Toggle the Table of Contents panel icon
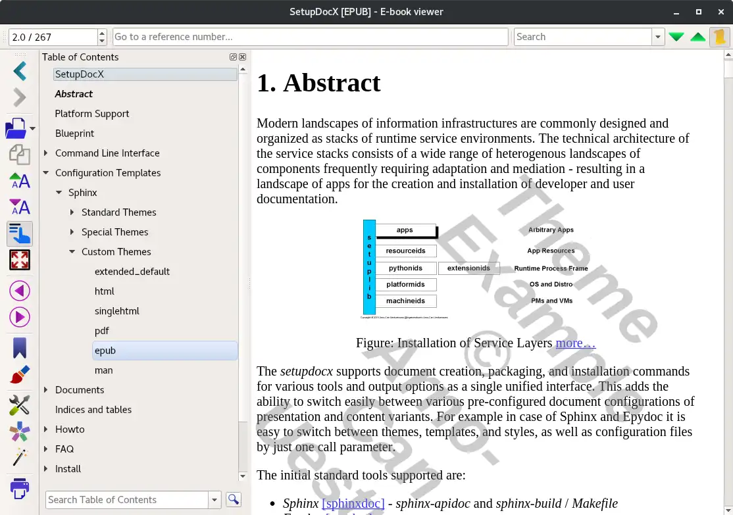Viewport: 733px width, 515px height. 20,233
